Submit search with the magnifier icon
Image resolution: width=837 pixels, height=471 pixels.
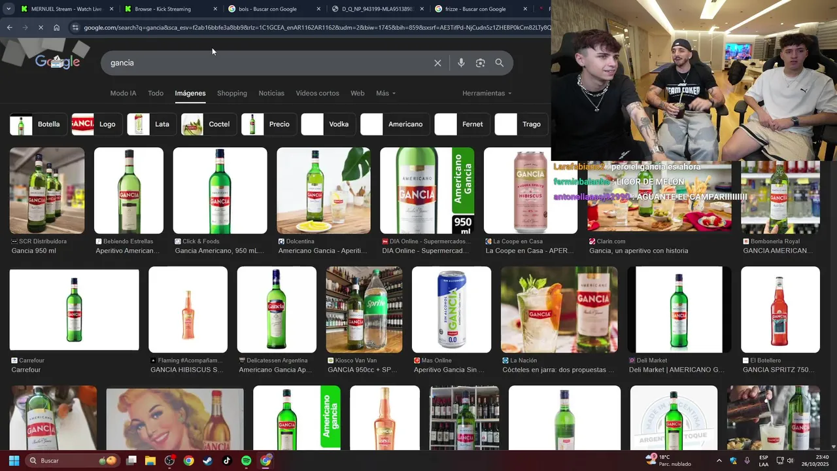coord(499,63)
